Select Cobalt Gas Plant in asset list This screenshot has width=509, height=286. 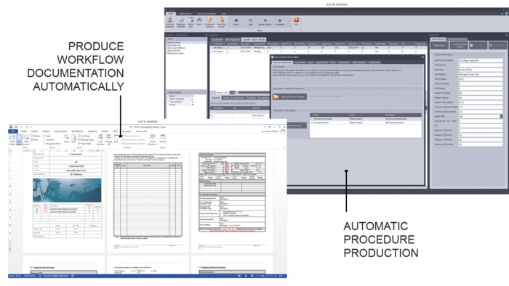point(174,42)
